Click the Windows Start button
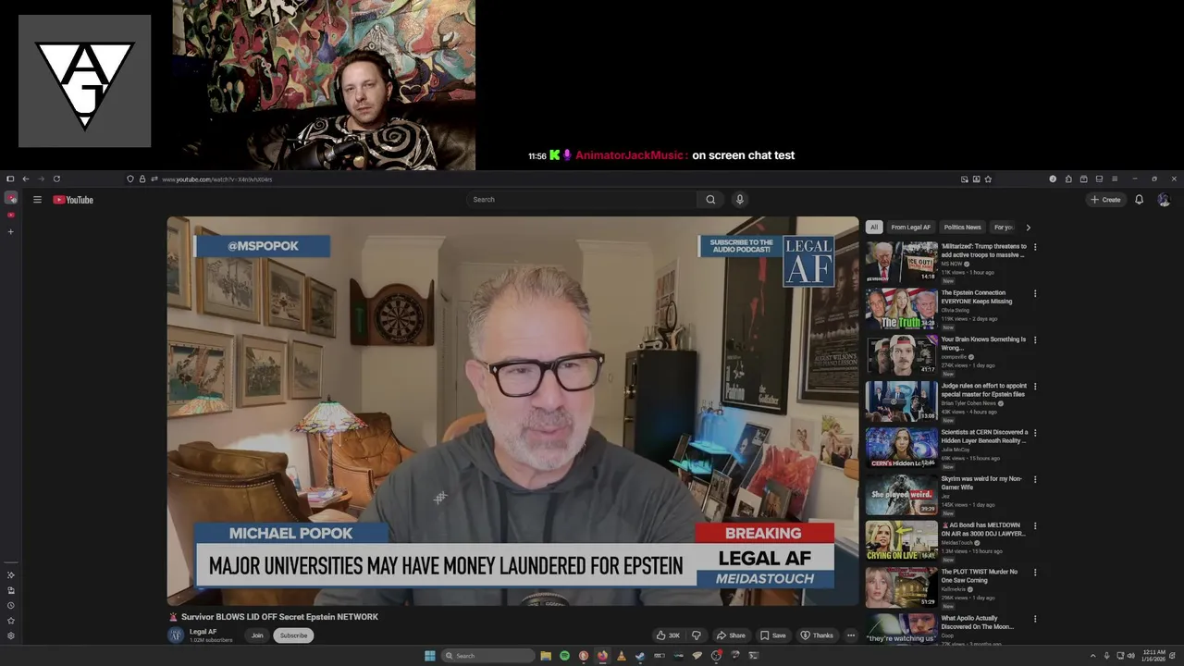Viewport: 1184px width, 666px height. tap(430, 656)
